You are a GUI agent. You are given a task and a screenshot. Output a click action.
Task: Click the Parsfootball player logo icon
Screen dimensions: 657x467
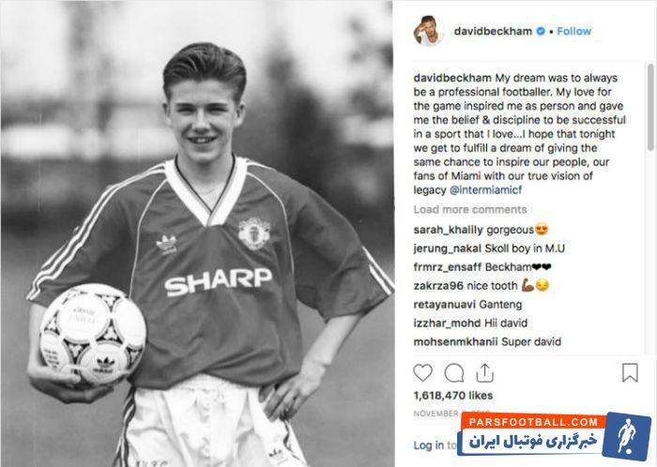pos(627,436)
